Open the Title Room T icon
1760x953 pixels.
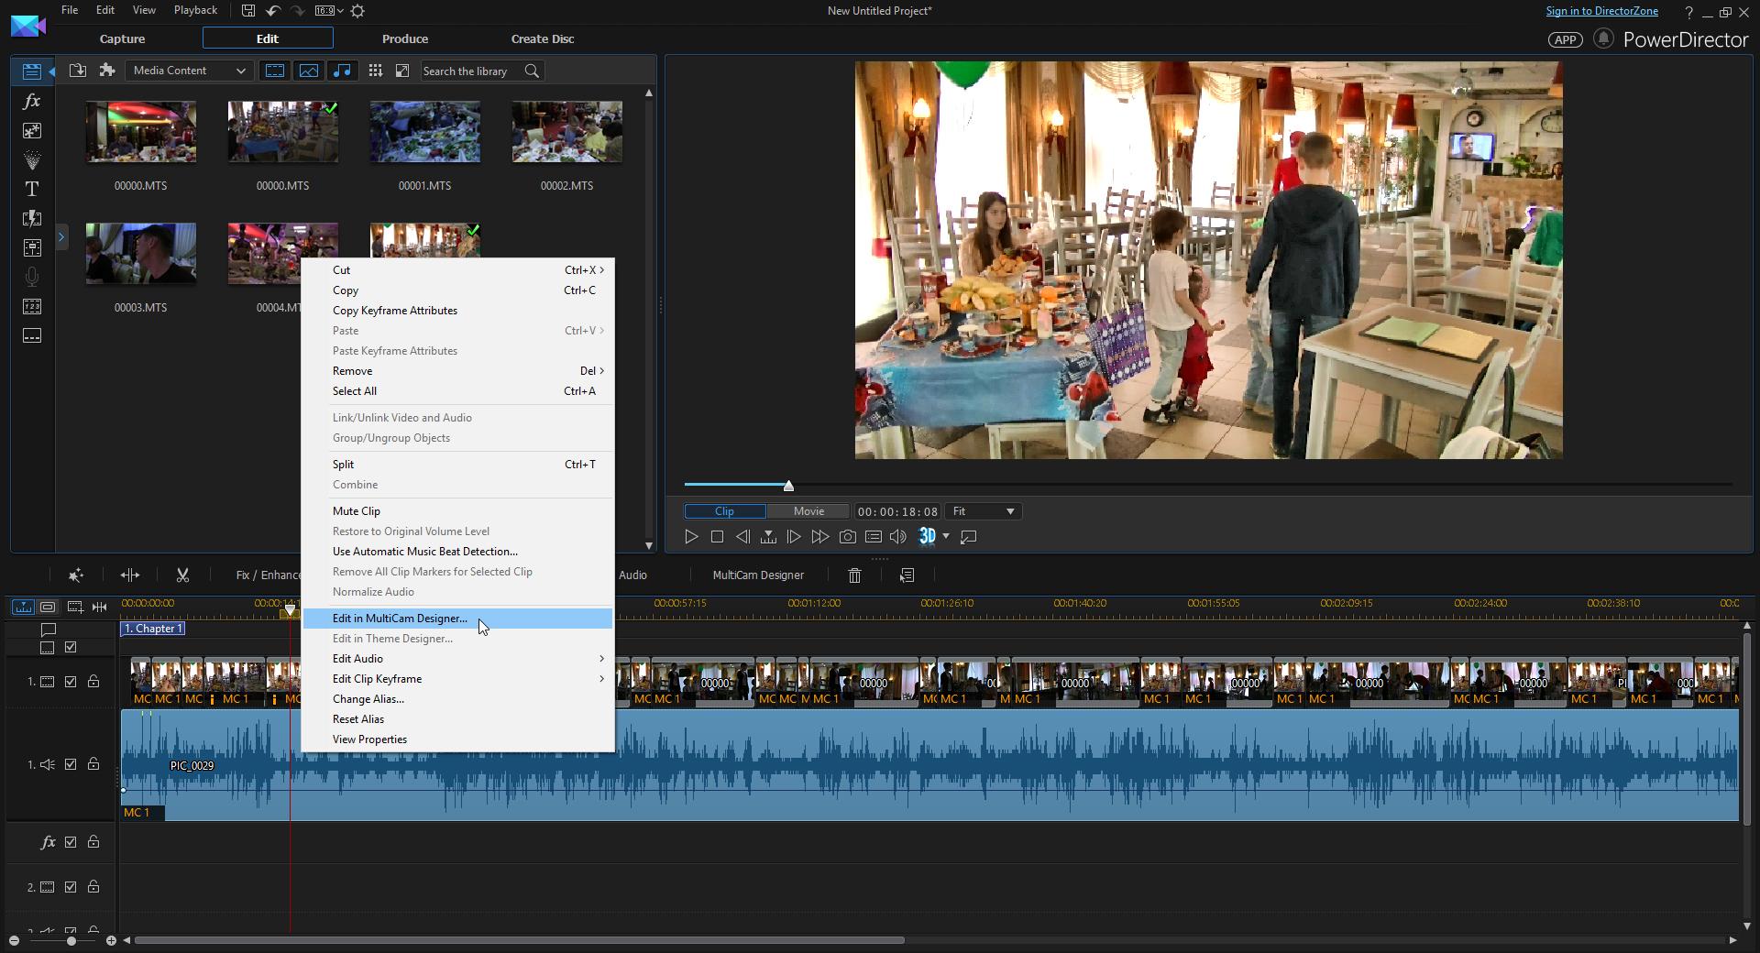pyautogui.click(x=31, y=190)
